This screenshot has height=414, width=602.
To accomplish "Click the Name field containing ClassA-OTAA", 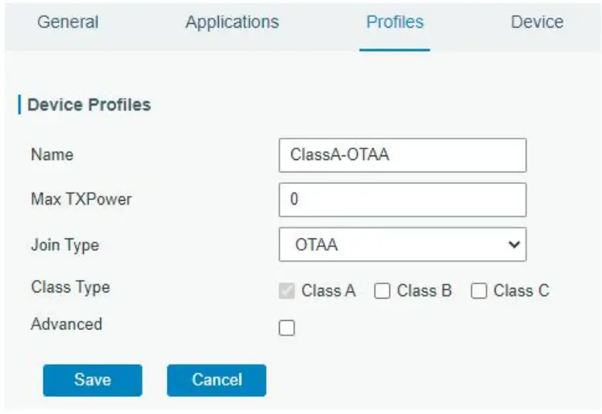I will pos(402,155).
